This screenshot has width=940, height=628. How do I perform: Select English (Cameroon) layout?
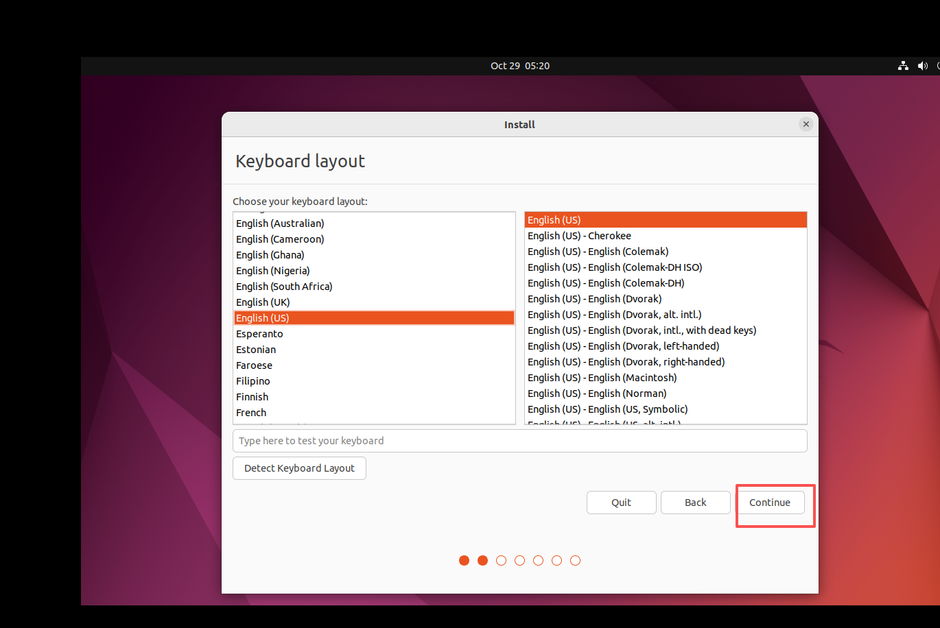[374, 239]
